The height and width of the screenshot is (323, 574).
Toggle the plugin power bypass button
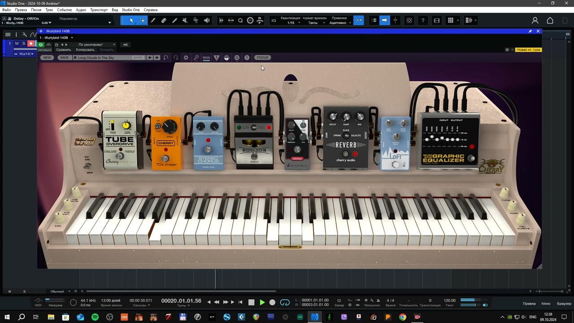click(41, 44)
